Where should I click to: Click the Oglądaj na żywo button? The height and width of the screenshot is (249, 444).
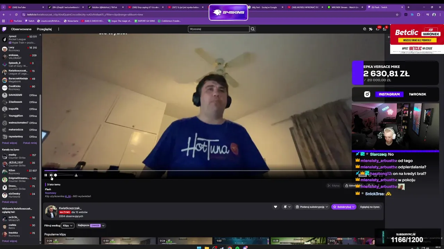(x=370, y=207)
